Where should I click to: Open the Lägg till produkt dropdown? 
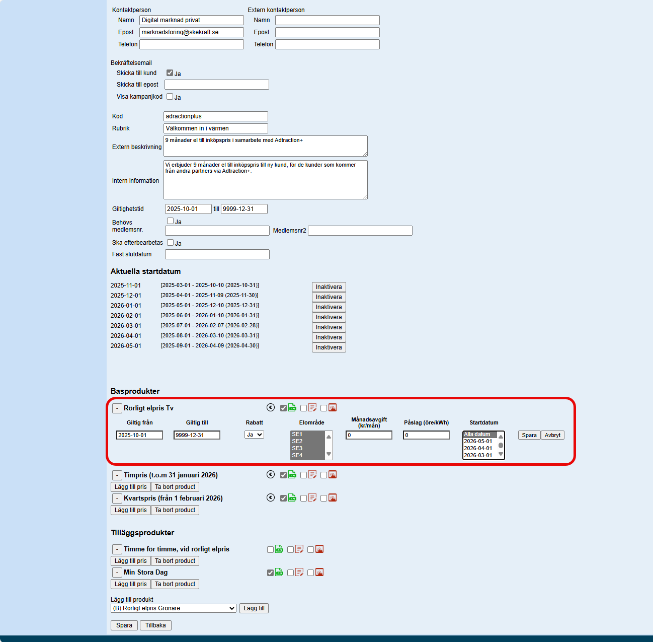tap(174, 608)
